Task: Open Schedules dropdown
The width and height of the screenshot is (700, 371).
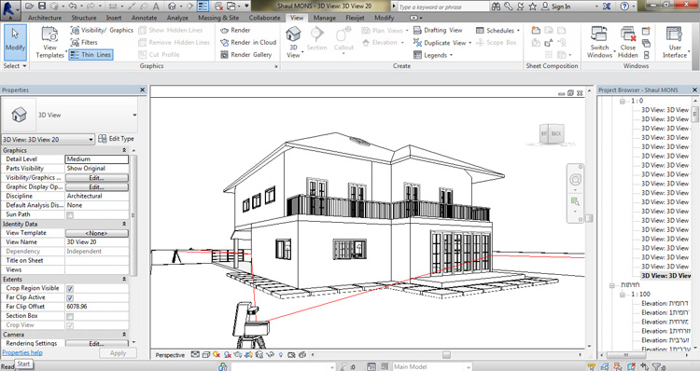Action: coord(497,31)
